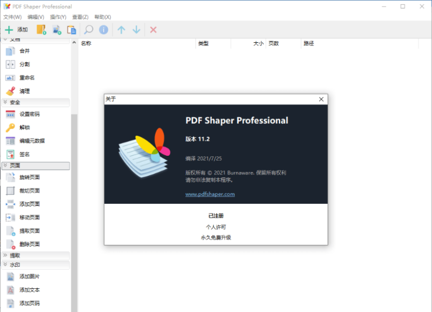The height and width of the screenshot is (312, 432).
Task: Click the add folder toolbar icon
Action: coord(42,30)
